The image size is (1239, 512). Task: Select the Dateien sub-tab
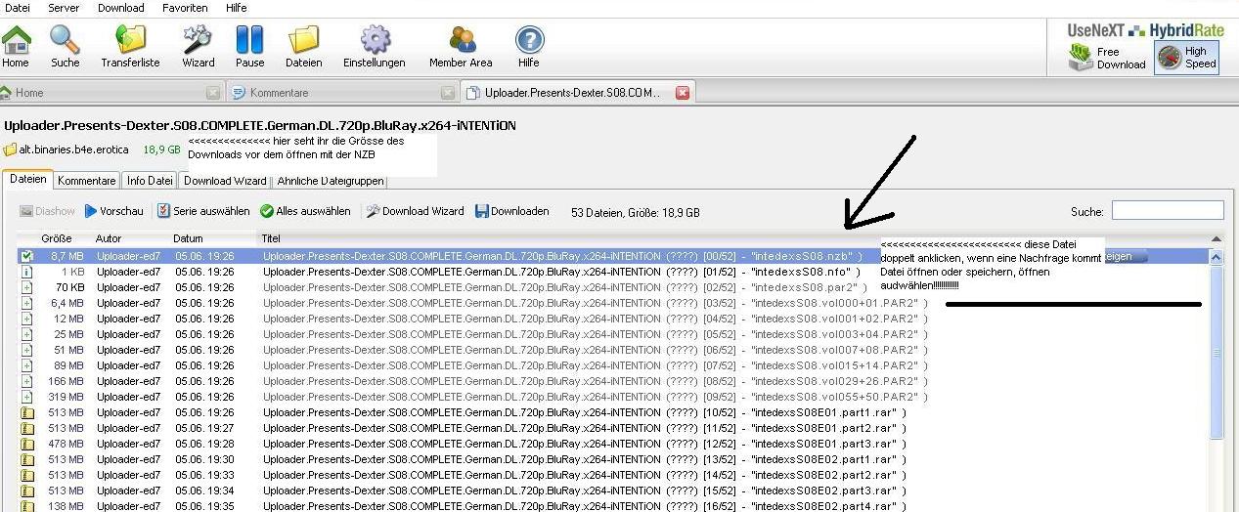[x=28, y=180]
